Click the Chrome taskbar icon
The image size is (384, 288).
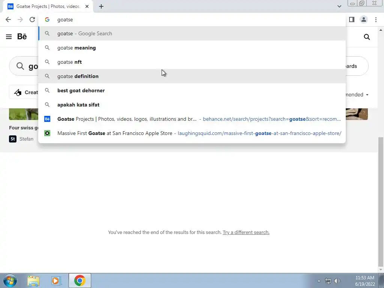[x=80, y=280]
